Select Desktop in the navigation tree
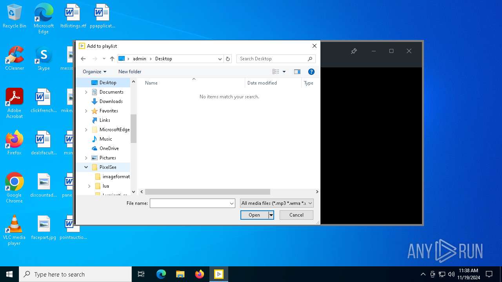Viewport: 502px width, 282px height. (108, 83)
